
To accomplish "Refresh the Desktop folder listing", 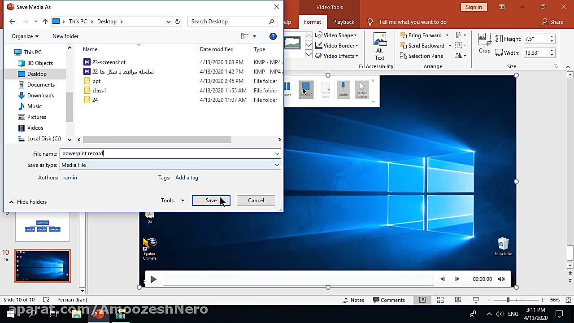I will point(178,22).
